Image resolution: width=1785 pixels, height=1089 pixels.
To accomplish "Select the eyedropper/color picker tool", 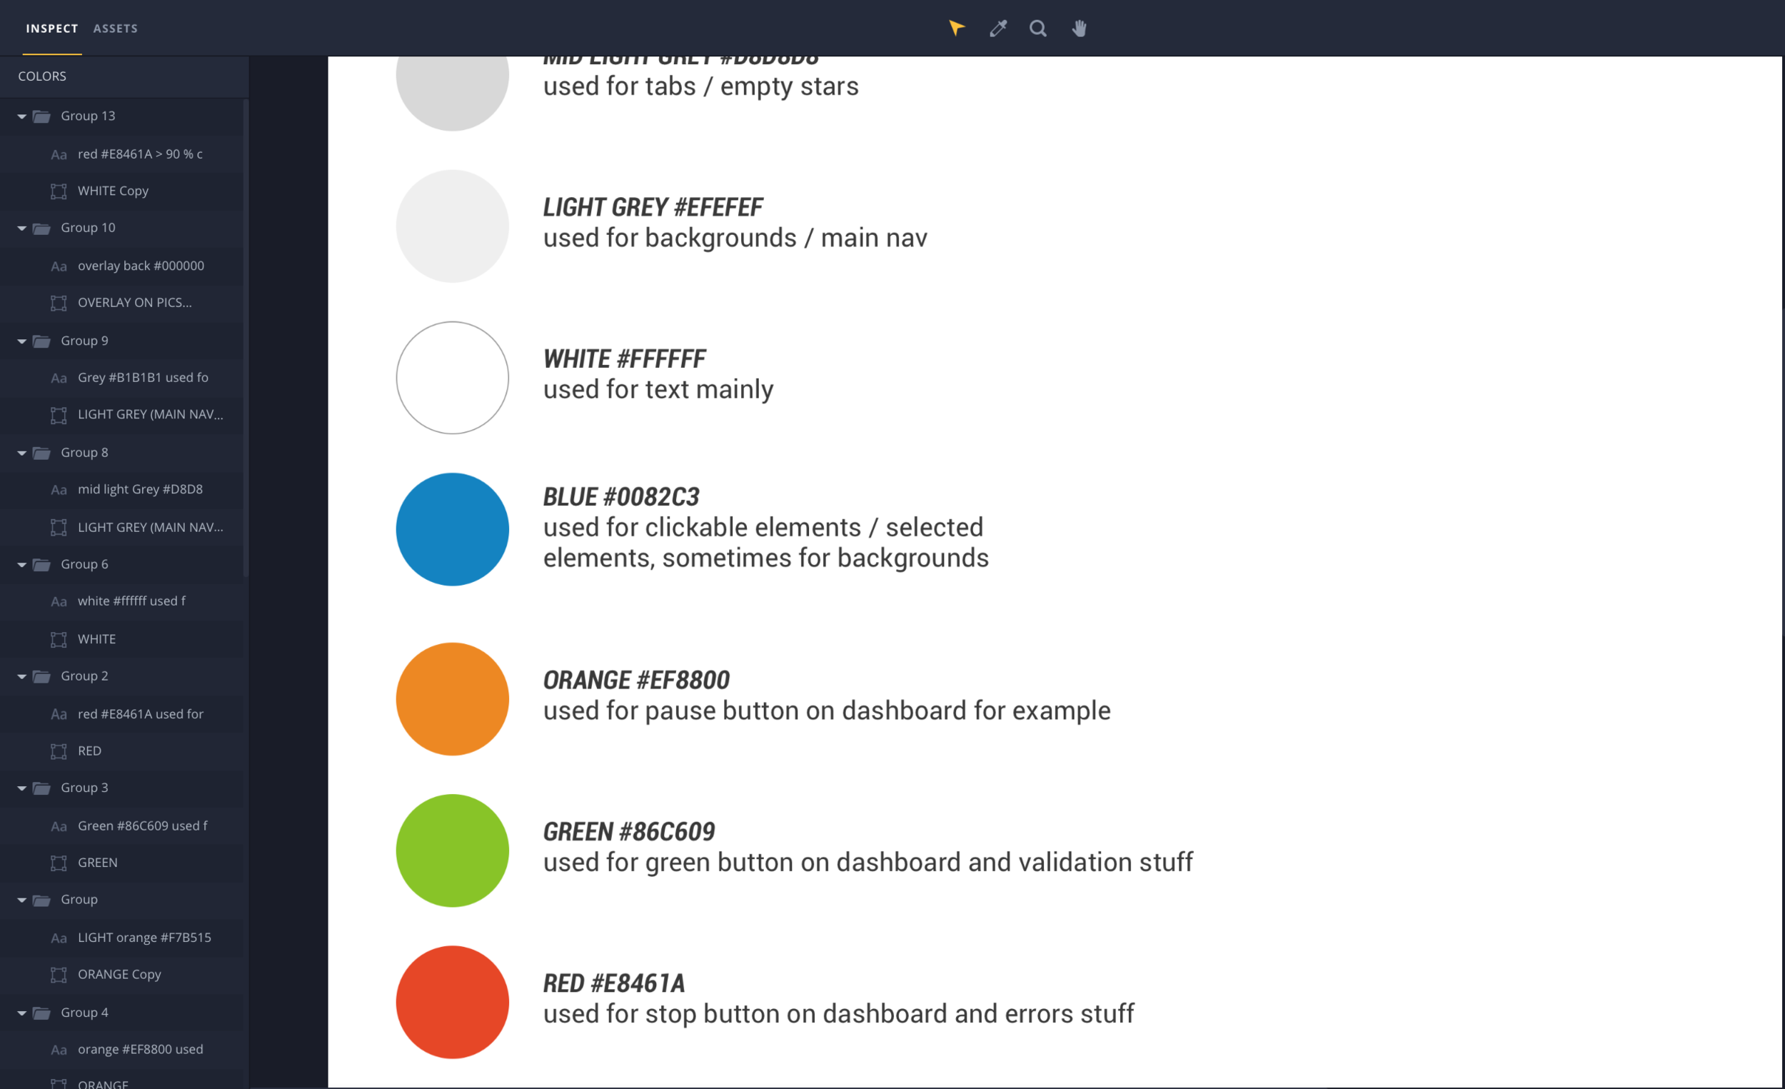I will click(998, 28).
